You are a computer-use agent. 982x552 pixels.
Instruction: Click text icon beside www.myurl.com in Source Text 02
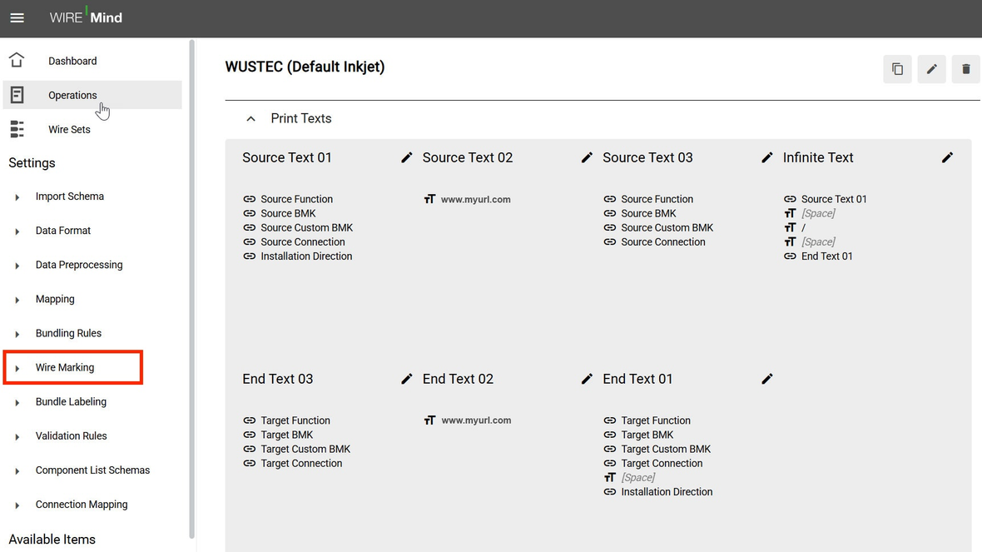[x=429, y=199]
